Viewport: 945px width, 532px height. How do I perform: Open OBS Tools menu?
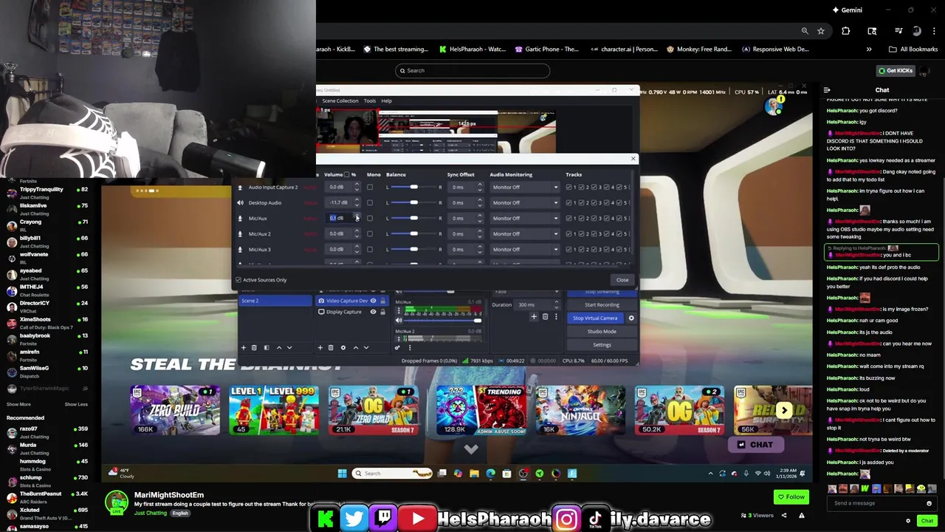tap(370, 100)
